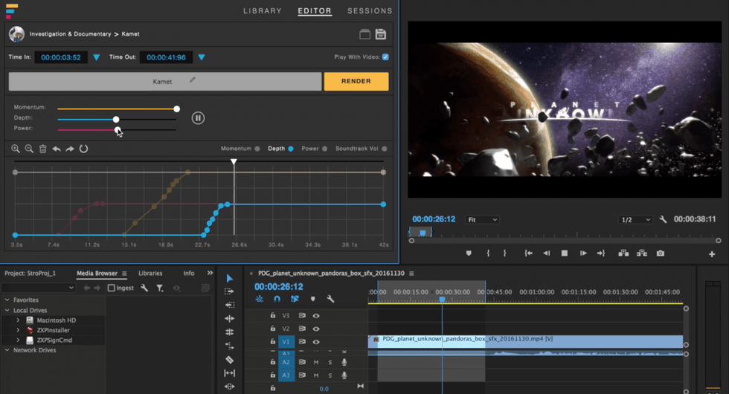
Task: Click the zoom in magnifier icon
Action: pos(16,149)
